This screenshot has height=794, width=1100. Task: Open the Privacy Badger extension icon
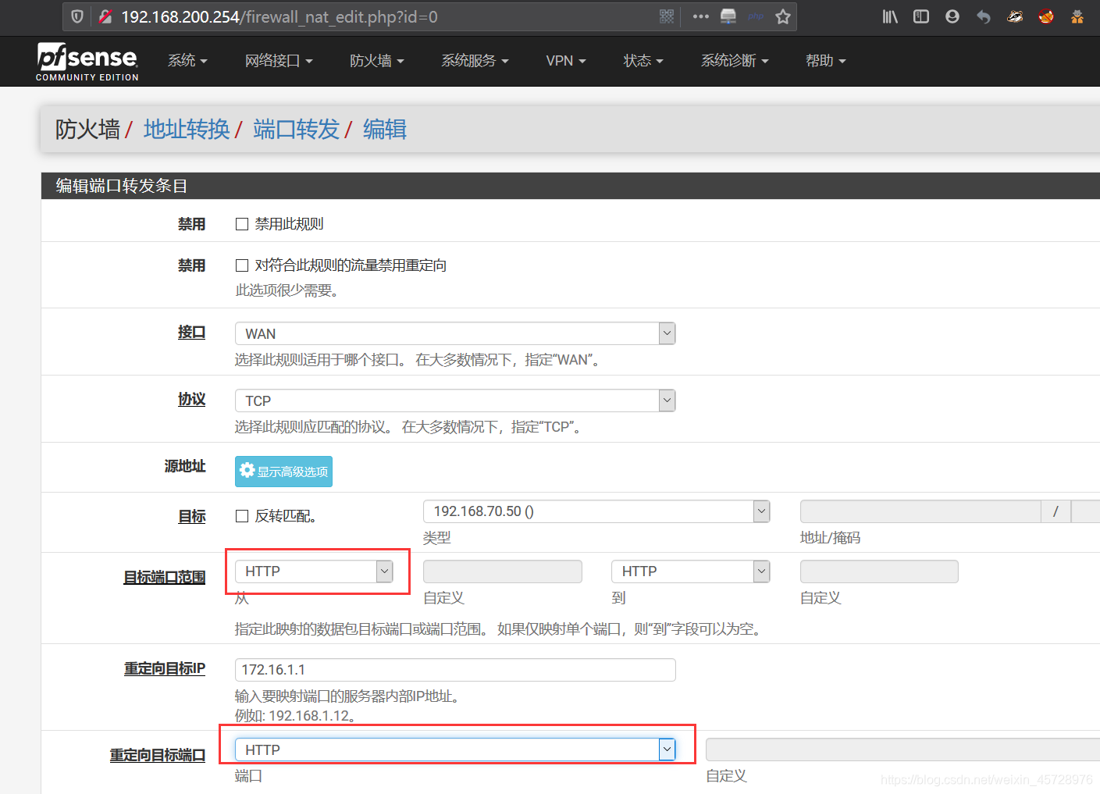click(x=1015, y=16)
